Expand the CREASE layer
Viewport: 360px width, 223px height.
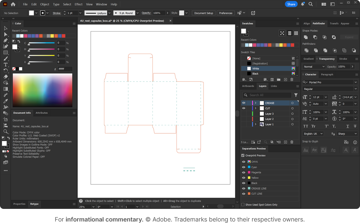[255, 103]
